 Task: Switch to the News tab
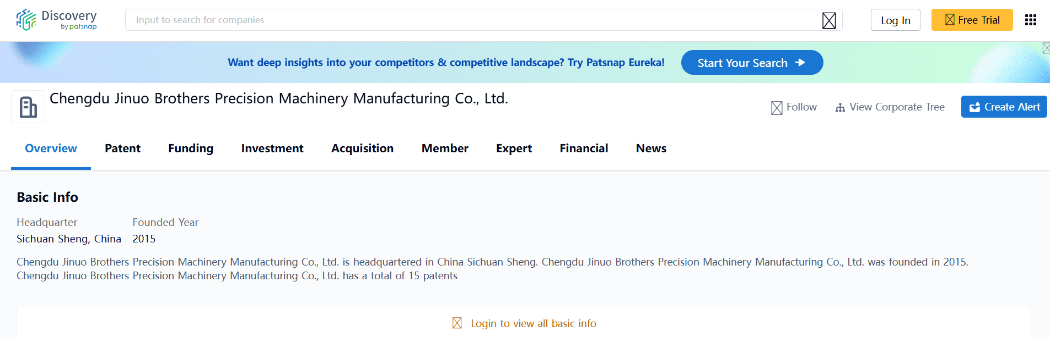[x=651, y=148]
